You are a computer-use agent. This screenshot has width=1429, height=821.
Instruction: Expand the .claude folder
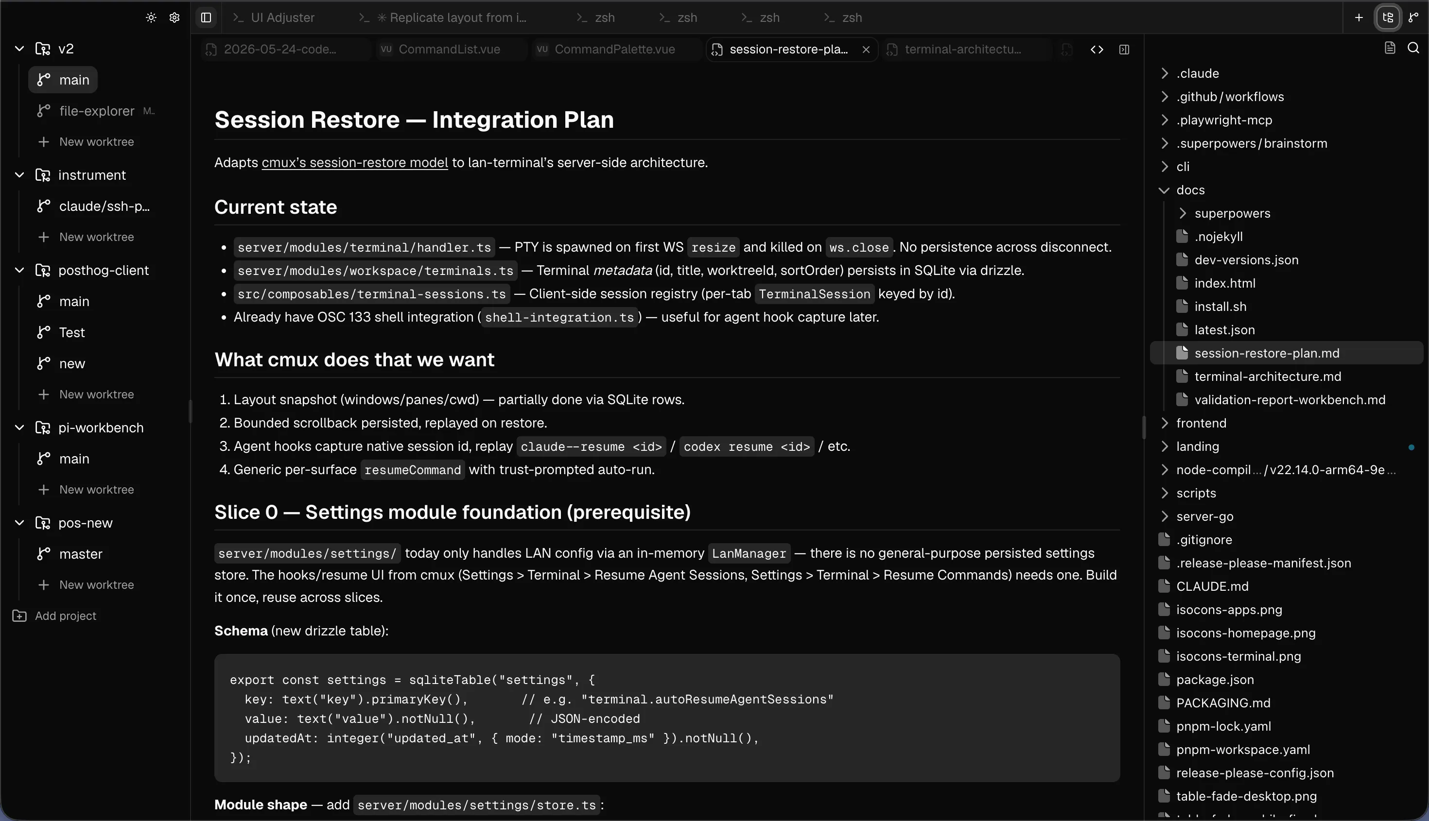tap(1165, 73)
